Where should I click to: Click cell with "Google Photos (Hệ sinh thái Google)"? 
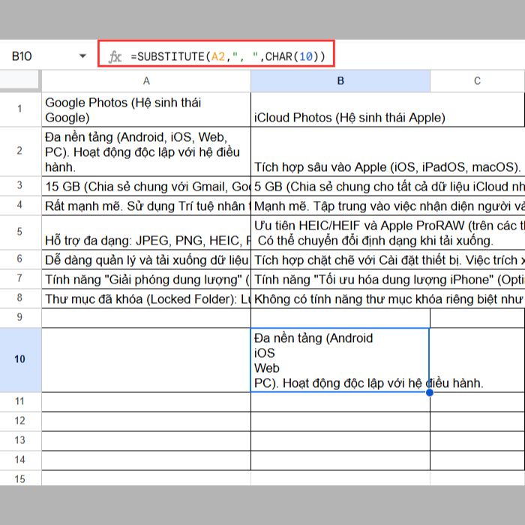[146, 109]
